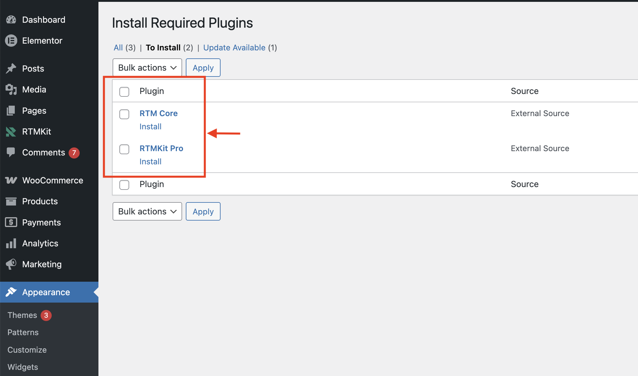The width and height of the screenshot is (638, 376).
Task: Click the WooCommerce Woo logo icon
Action: coord(11,180)
